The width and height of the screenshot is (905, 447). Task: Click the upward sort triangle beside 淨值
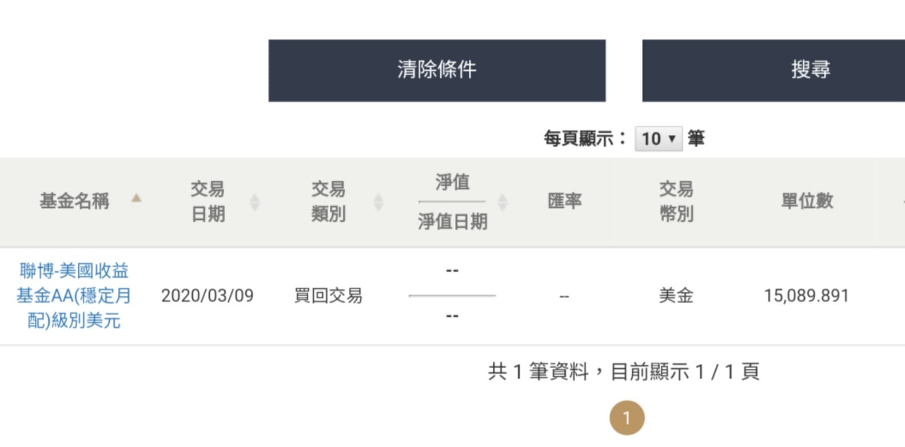(502, 197)
